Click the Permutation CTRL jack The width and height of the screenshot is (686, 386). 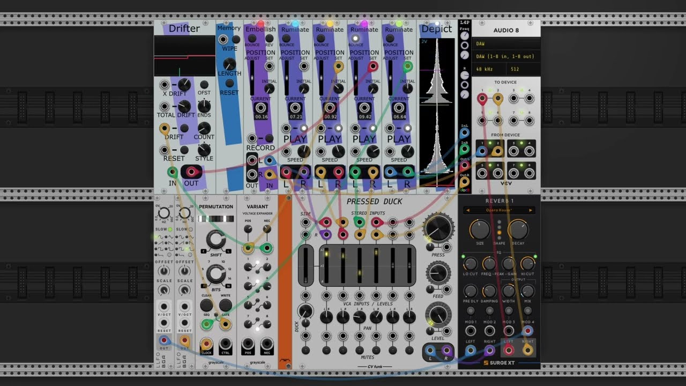226,344
